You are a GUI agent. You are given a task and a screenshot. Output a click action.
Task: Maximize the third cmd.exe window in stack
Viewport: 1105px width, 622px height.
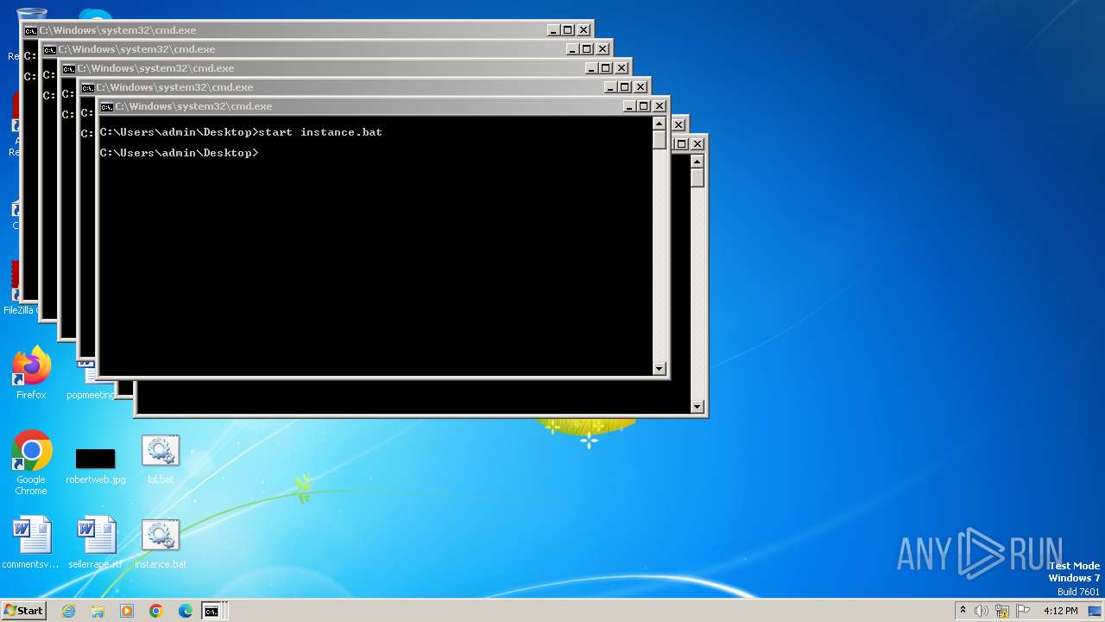click(x=605, y=68)
